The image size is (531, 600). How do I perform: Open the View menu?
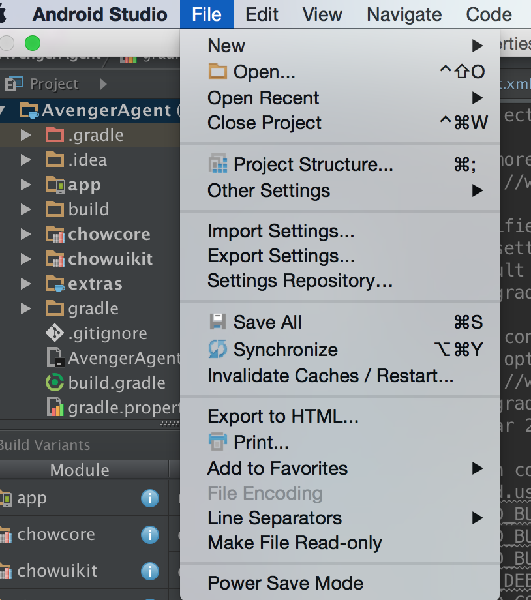coord(322,14)
